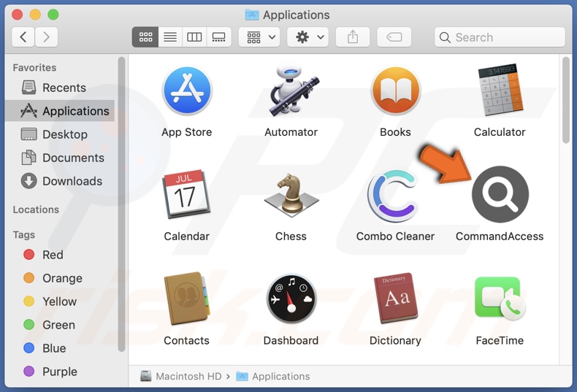Go forward with the forward arrow
The image size is (577, 392).
coord(46,37)
